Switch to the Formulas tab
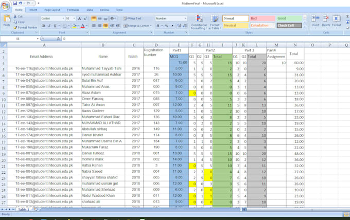The width and height of the screenshot is (350, 220). pos(73,10)
